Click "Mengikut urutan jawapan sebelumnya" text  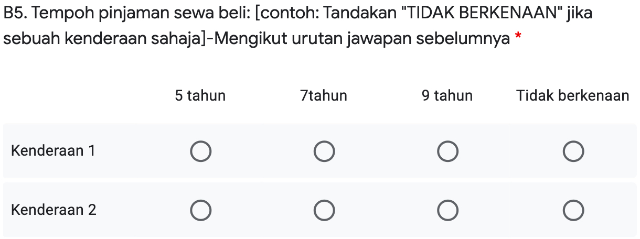361,39
